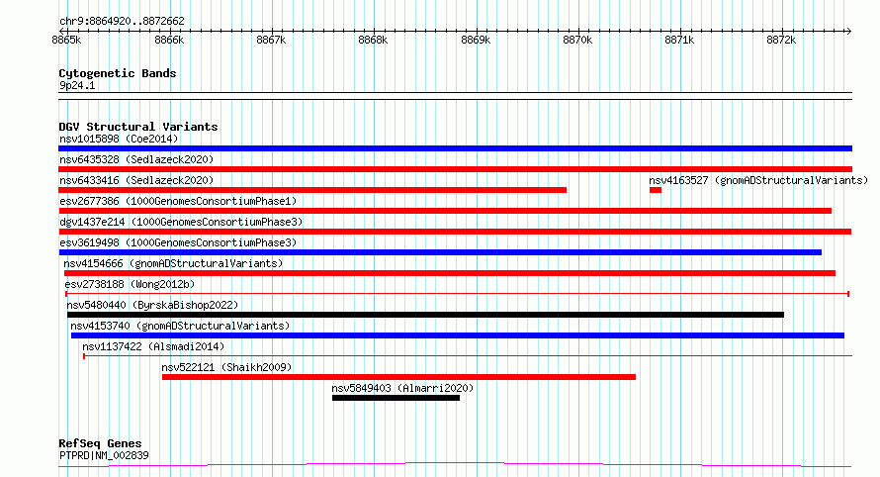Image resolution: width=880 pixels, height=477 pixels.
Task: Select the esv3619498 blue variant bar
Action: (440, 252)
